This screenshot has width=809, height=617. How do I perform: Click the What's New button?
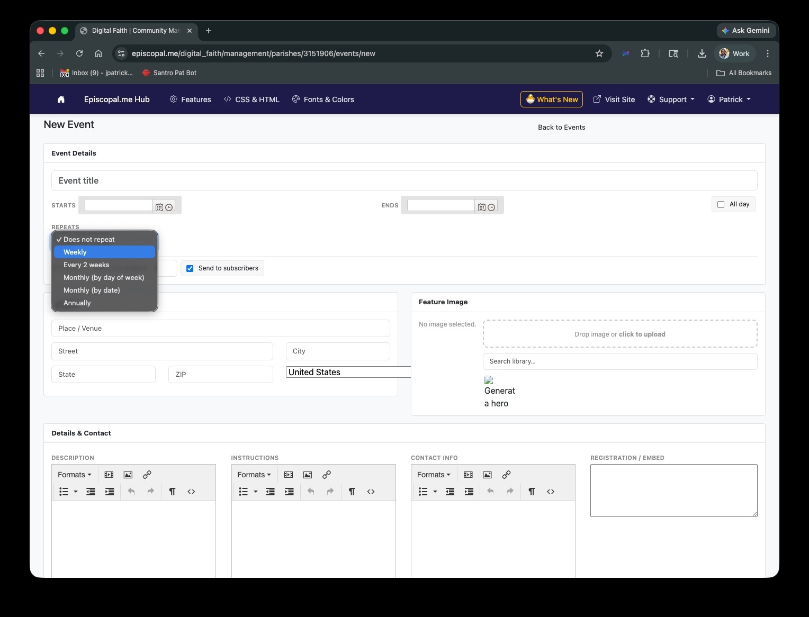click(552, 99)
